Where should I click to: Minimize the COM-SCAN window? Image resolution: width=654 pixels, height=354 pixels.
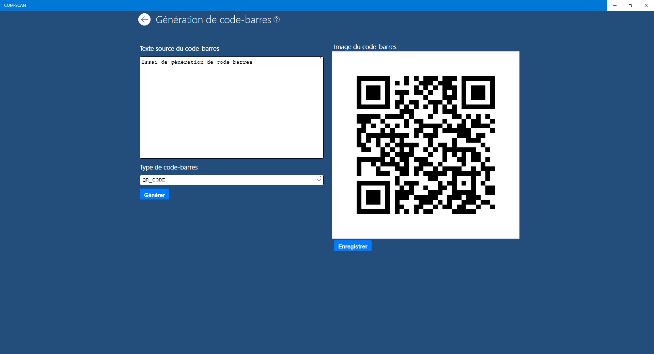(615, 5)
